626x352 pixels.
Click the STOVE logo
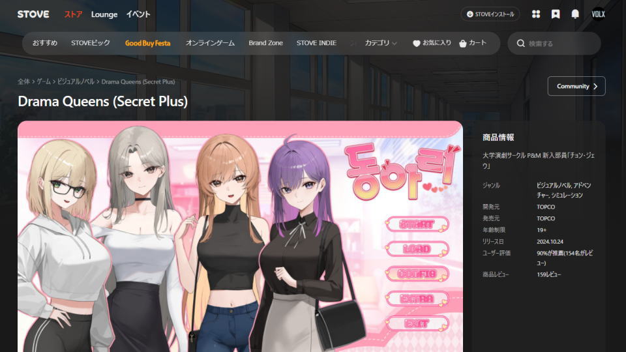point(33,14)
